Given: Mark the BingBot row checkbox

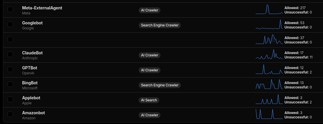Looking at the screenshot, I should [x=10, y=84].
